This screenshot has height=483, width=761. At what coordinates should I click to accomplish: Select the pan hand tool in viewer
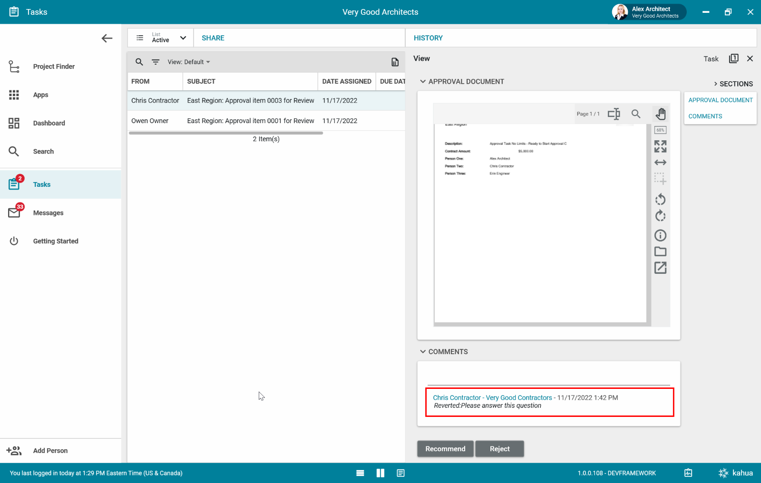(660, 114)
